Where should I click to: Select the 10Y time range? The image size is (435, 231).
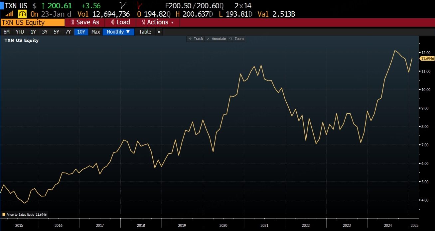(x=81, y=32)
